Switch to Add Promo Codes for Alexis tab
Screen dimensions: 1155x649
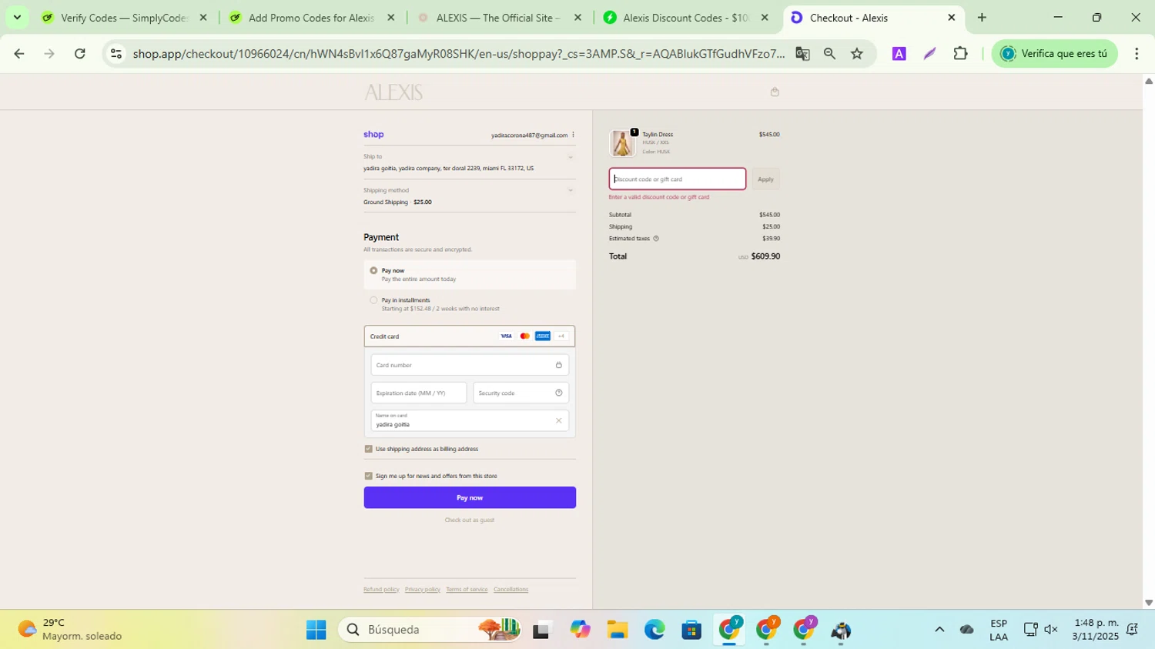click(311, 17)
